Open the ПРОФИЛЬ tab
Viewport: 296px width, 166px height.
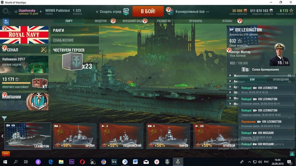(196, 21)
